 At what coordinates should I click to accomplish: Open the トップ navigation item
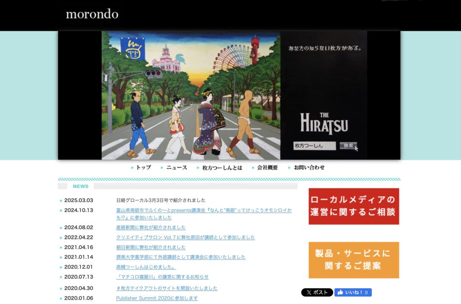point(143,167)
